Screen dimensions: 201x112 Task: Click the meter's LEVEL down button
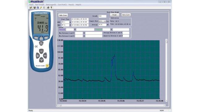click(41, 60)
